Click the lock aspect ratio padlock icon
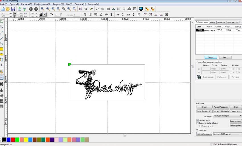Screen dimensions: 242x146 pos(41,14)
